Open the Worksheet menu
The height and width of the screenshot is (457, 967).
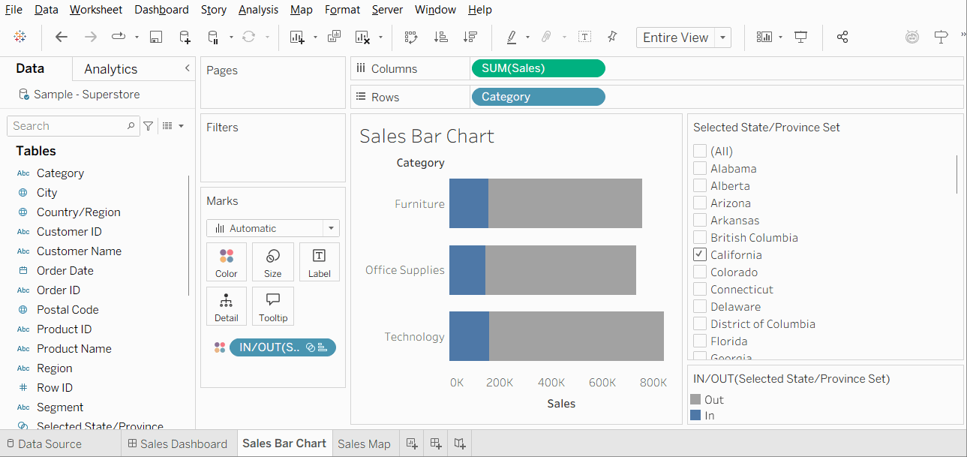(x=96, y=10)
